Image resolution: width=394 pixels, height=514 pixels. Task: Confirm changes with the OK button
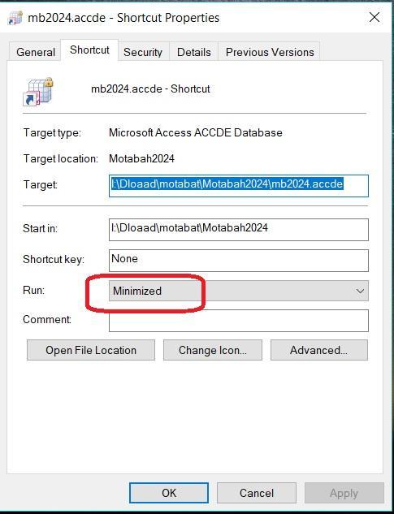169,493
